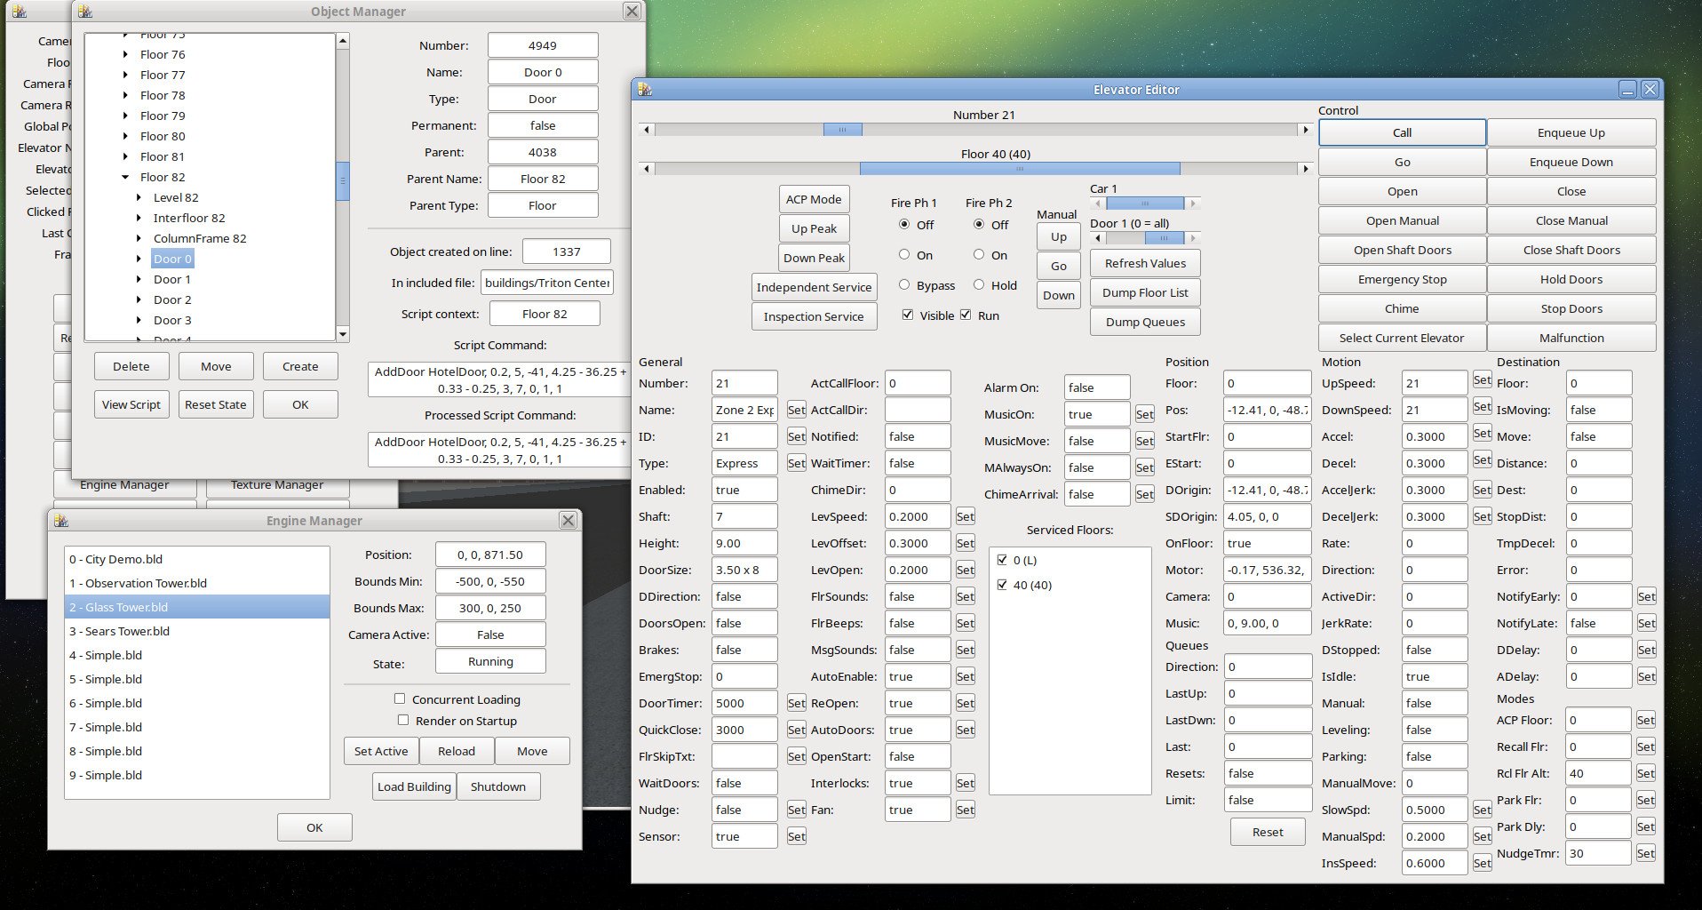The width and height of the screenshot is (1702, 910).
Task: Click the Engine Manager title bar icon
Action: click(x=61, y=521)
